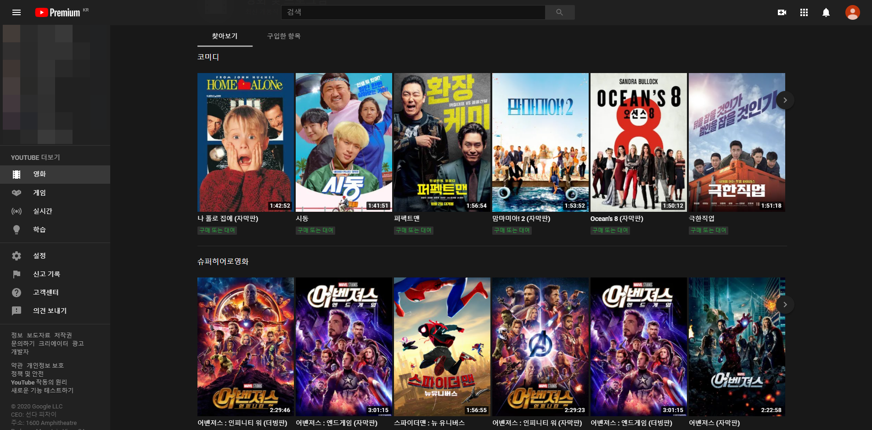Viewport: 872px width, 430px height.
Task: Open the hamburger guide menu
Action: coord(17,12)
